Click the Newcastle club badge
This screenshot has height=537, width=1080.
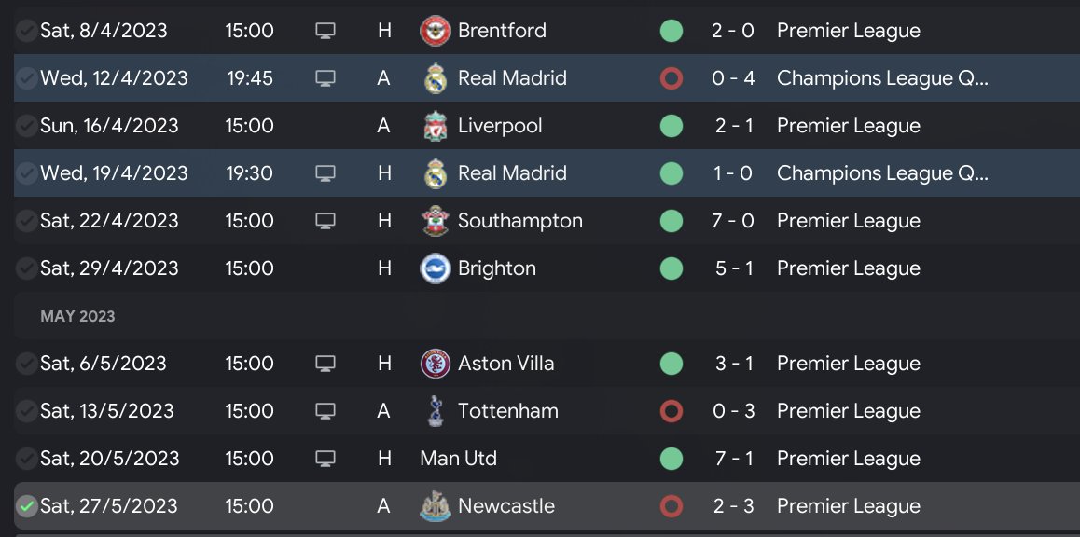(435, 506)
